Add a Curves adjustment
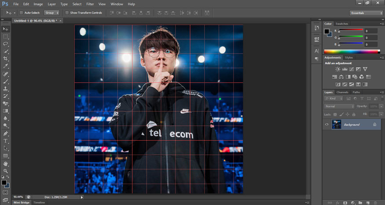 352,69
